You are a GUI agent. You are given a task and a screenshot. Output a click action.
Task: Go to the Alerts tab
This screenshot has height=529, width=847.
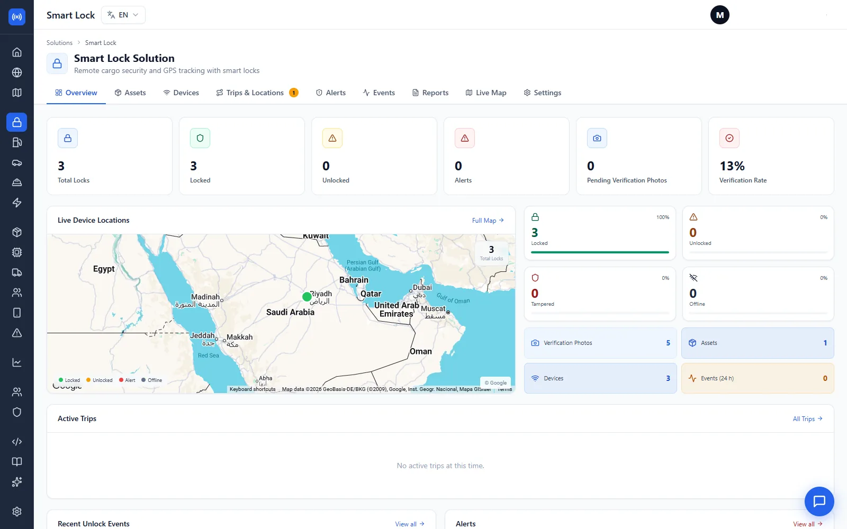(331, 93)
